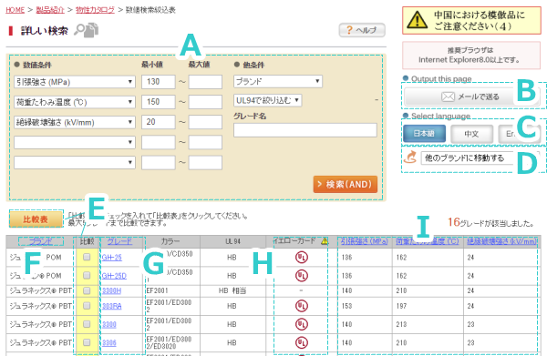Open the 3306 grade link
The height and width of the screenshot is (356, 547).
click(x=109, y=342)
